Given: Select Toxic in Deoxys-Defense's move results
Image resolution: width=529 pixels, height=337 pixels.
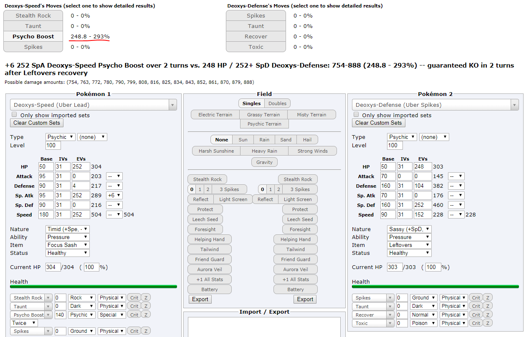Looking at the screenshot, I should [x=256, y=47].
